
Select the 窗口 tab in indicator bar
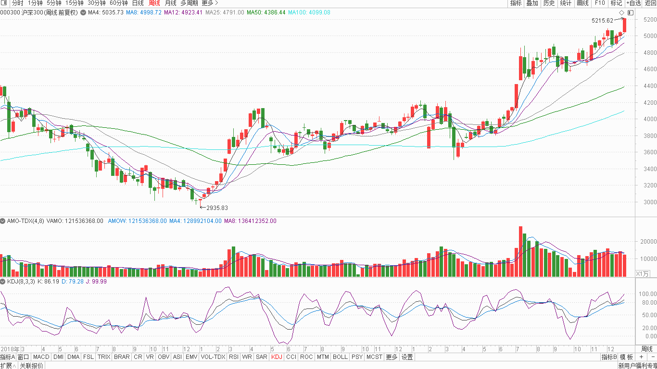point(24,357)
